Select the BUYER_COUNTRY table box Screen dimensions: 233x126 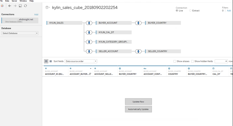click(x=163, y=23)
